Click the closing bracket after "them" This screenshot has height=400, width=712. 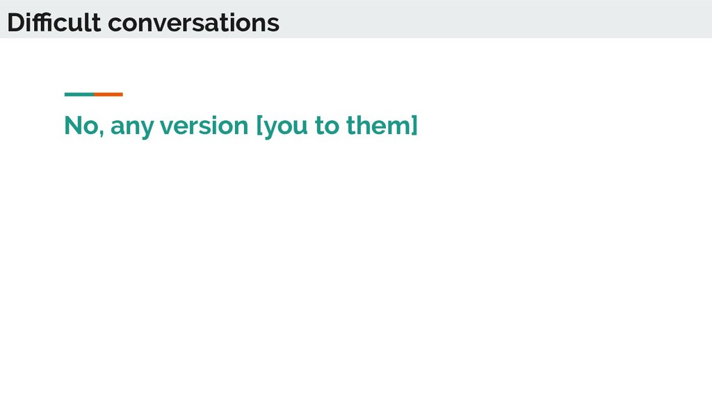[414, 126]
